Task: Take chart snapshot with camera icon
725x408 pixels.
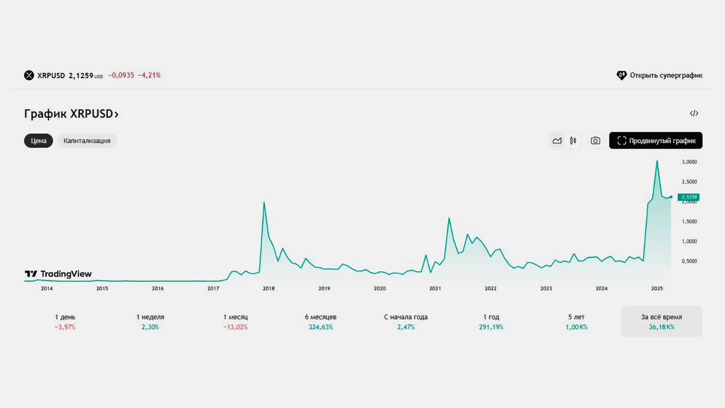Action: [x=596, y=141]
